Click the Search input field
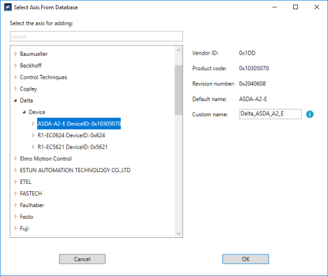The image size is (328, 276). pyautogui.click(x=96, y=36)
